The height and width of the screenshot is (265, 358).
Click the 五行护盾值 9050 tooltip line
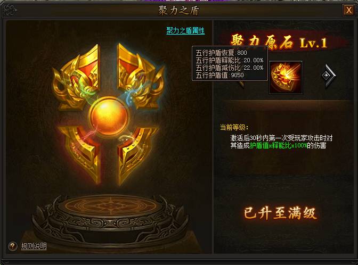(219, 75)
